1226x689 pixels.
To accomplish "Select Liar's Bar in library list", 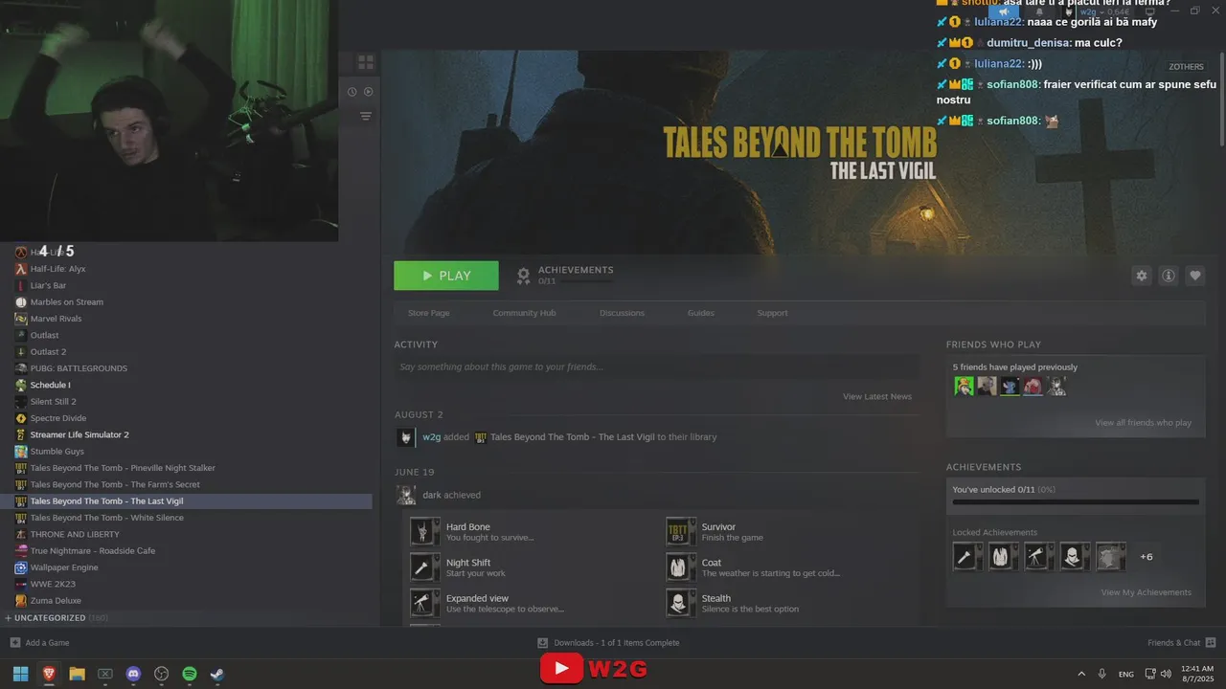I will pos(48,285).
